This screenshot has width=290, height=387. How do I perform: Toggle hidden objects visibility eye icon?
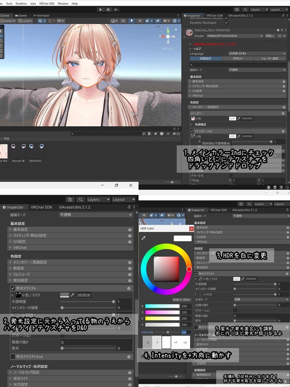click(158, 21)
